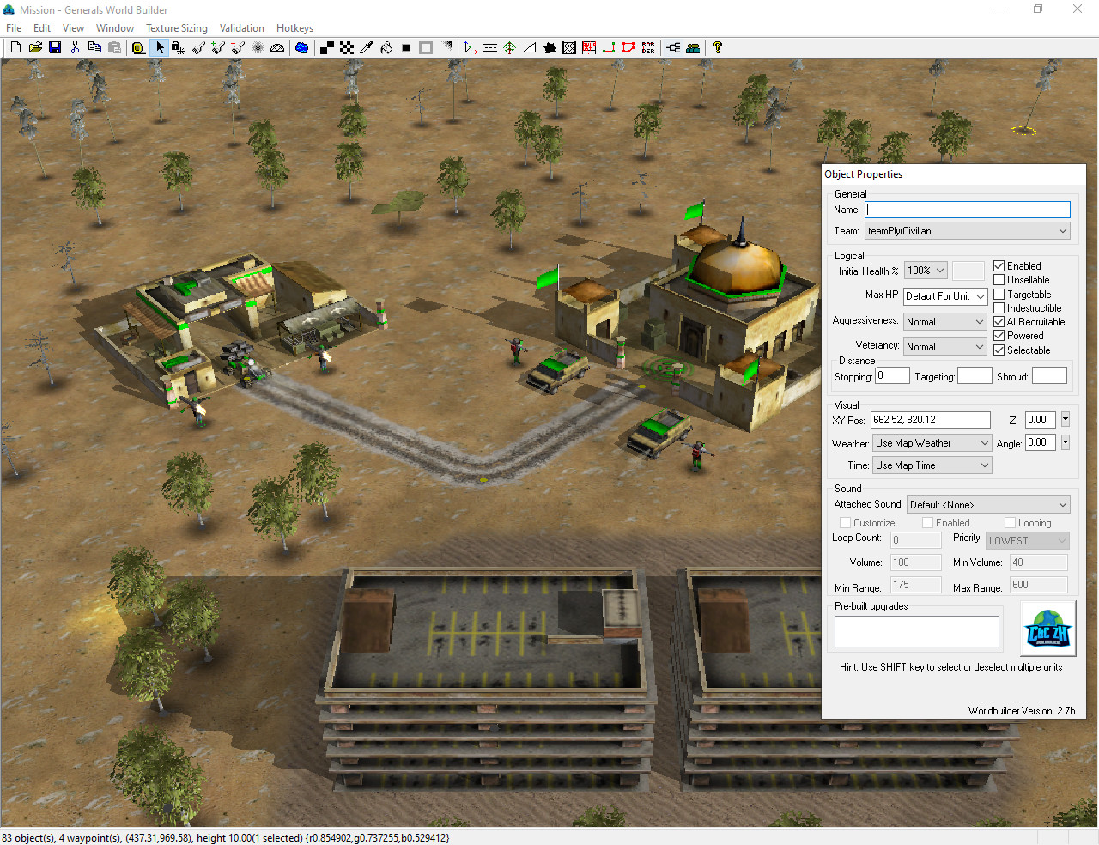The width and height of the screenshot is (1099, 845).
Task: Toggle the Selectable checkbox
Action: coord(999,350)
